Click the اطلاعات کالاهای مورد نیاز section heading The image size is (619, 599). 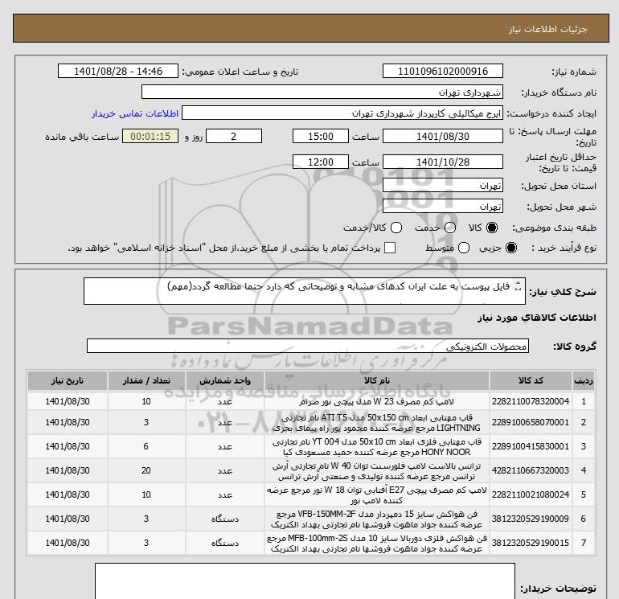pyautogui.click(x=537, y=318)
